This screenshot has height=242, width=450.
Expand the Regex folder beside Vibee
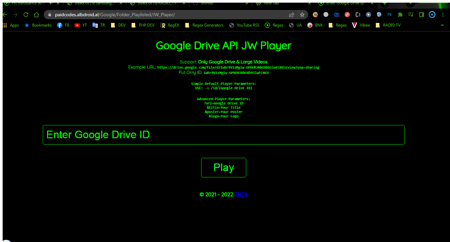pos(337,25)
